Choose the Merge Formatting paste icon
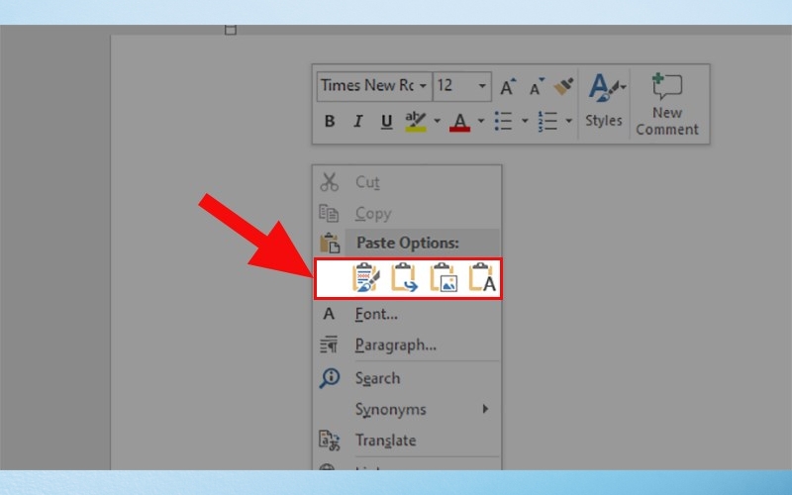Viewport: 792px width, 495px height. pyautogui.click(x=405, y=278)
